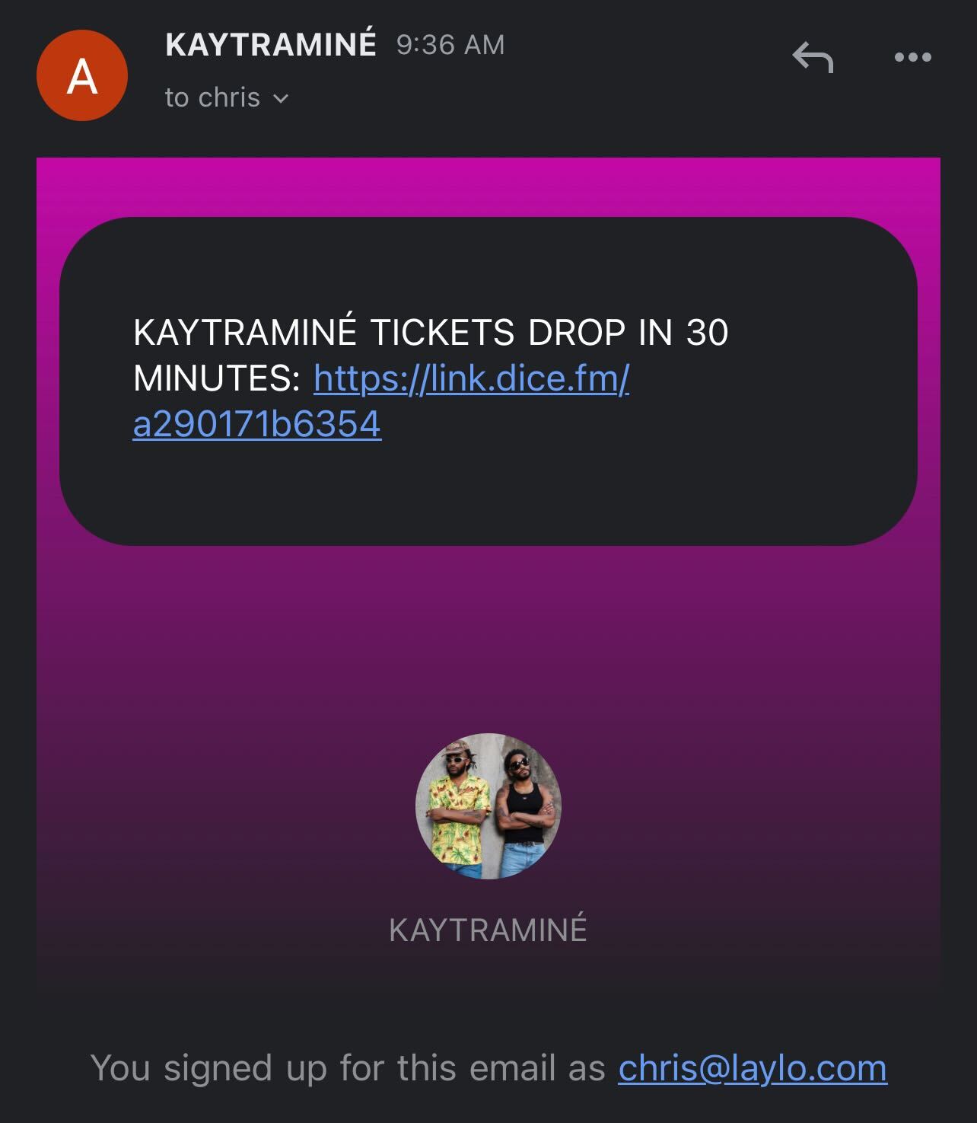Tap the man in black tank top
Screen dimensions: 977x1123
click(x=522, y=811)
